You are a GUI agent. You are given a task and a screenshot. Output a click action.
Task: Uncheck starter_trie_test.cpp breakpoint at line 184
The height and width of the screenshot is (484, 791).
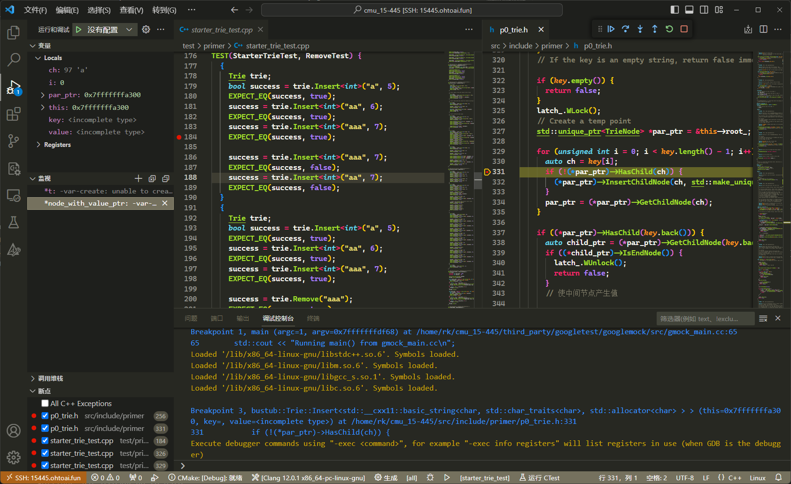[x=45, y=441]
